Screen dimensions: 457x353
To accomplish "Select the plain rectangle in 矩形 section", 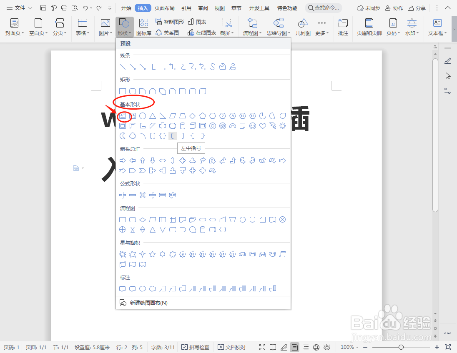I will (x=123, y=91).
